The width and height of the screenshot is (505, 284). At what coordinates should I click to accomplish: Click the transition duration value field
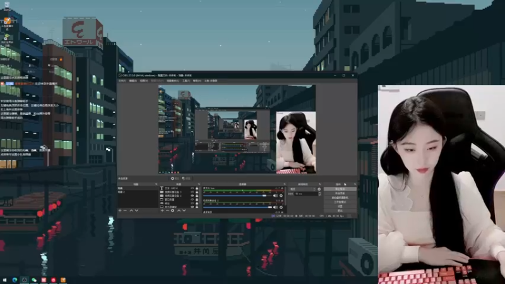point(306,194)
